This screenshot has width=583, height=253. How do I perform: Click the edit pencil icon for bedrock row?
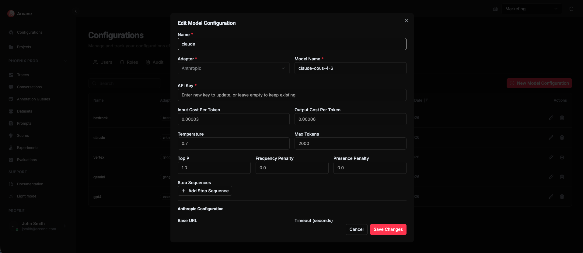click(551, 118)
